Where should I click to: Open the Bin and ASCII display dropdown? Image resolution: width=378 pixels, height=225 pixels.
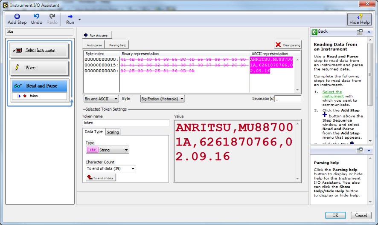pos(101,99)
